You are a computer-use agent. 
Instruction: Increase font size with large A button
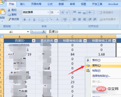pos(63,13)
